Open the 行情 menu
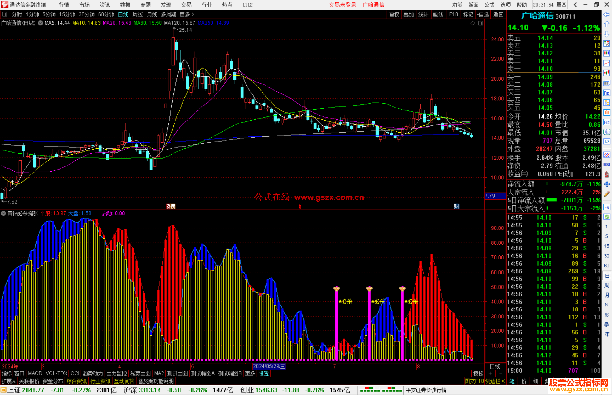Viewport: 612px width, 395px height. point(64,5)
